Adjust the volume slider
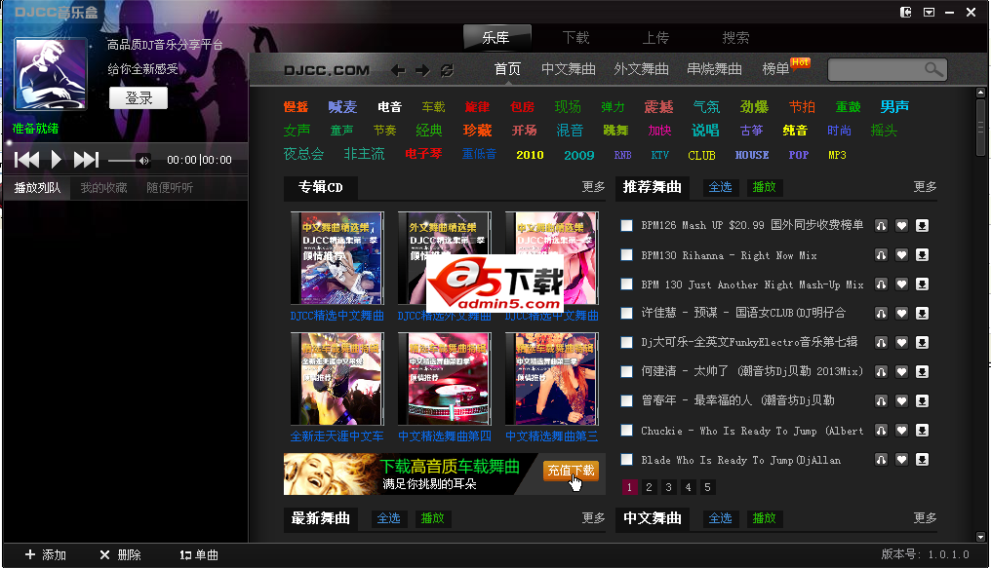 click(123, 161)
